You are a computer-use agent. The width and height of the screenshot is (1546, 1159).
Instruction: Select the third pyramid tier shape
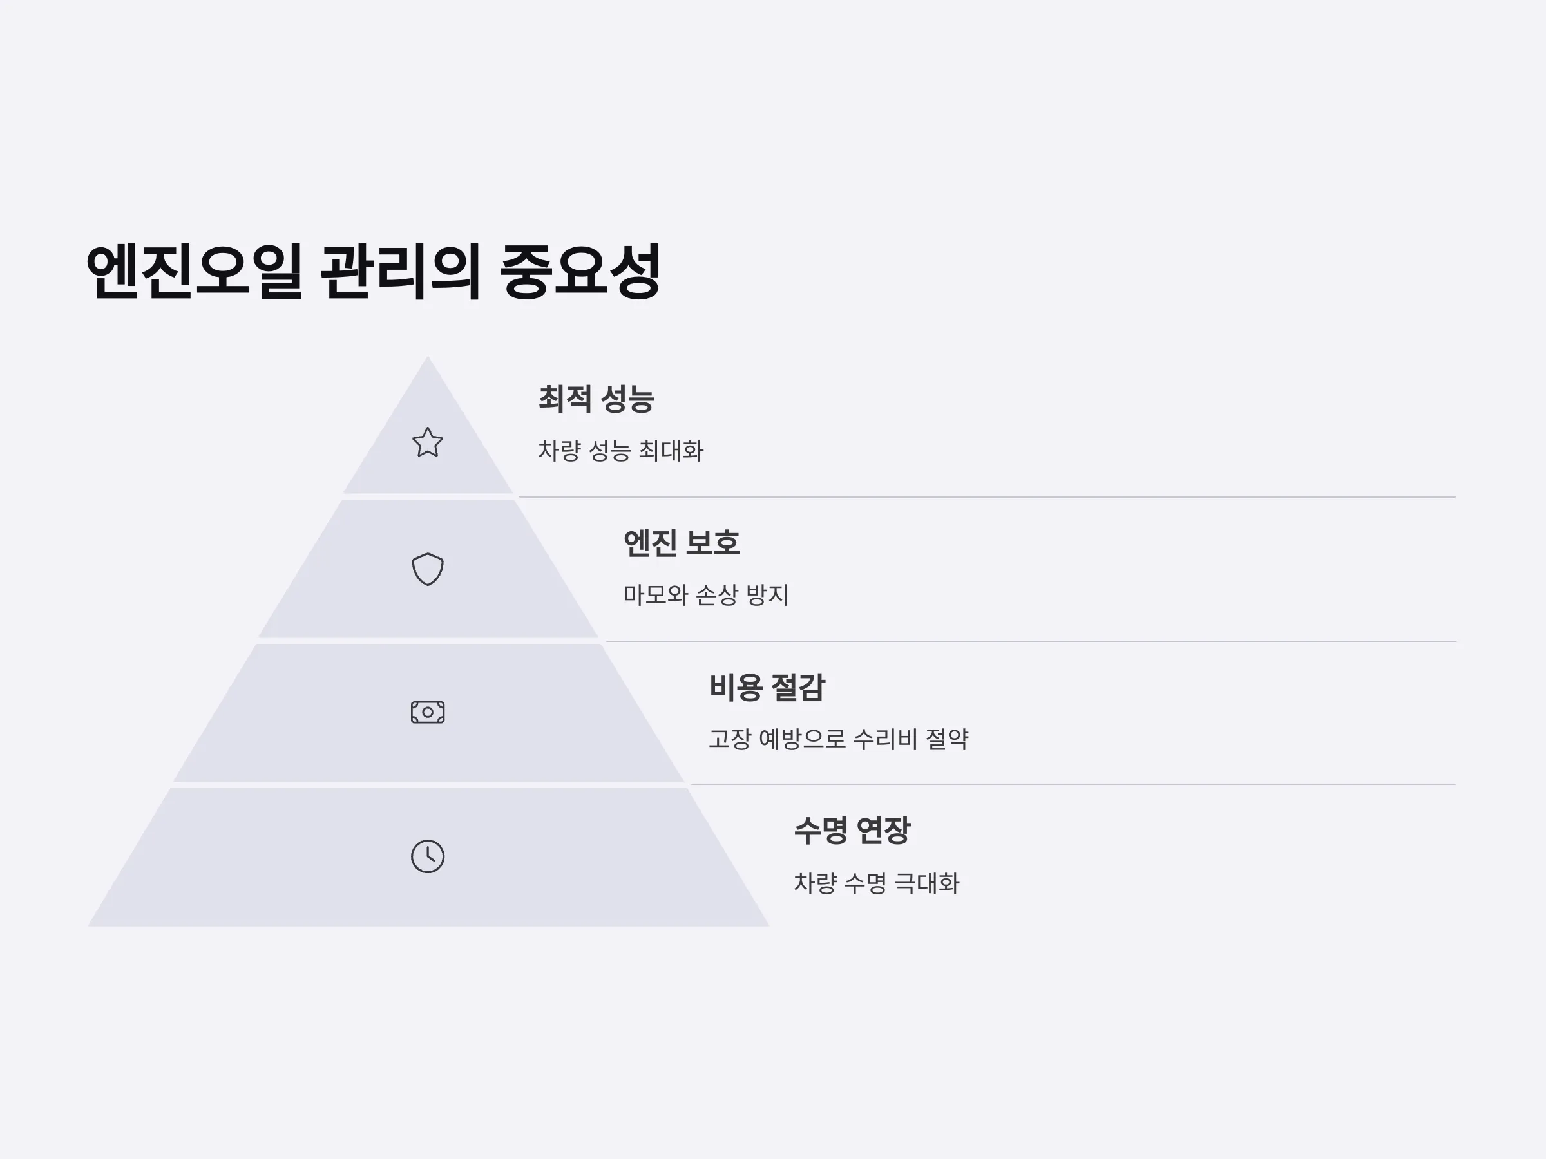428,713
